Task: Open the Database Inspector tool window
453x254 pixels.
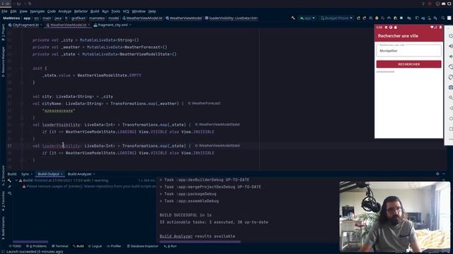Action: tap(142, 246)
